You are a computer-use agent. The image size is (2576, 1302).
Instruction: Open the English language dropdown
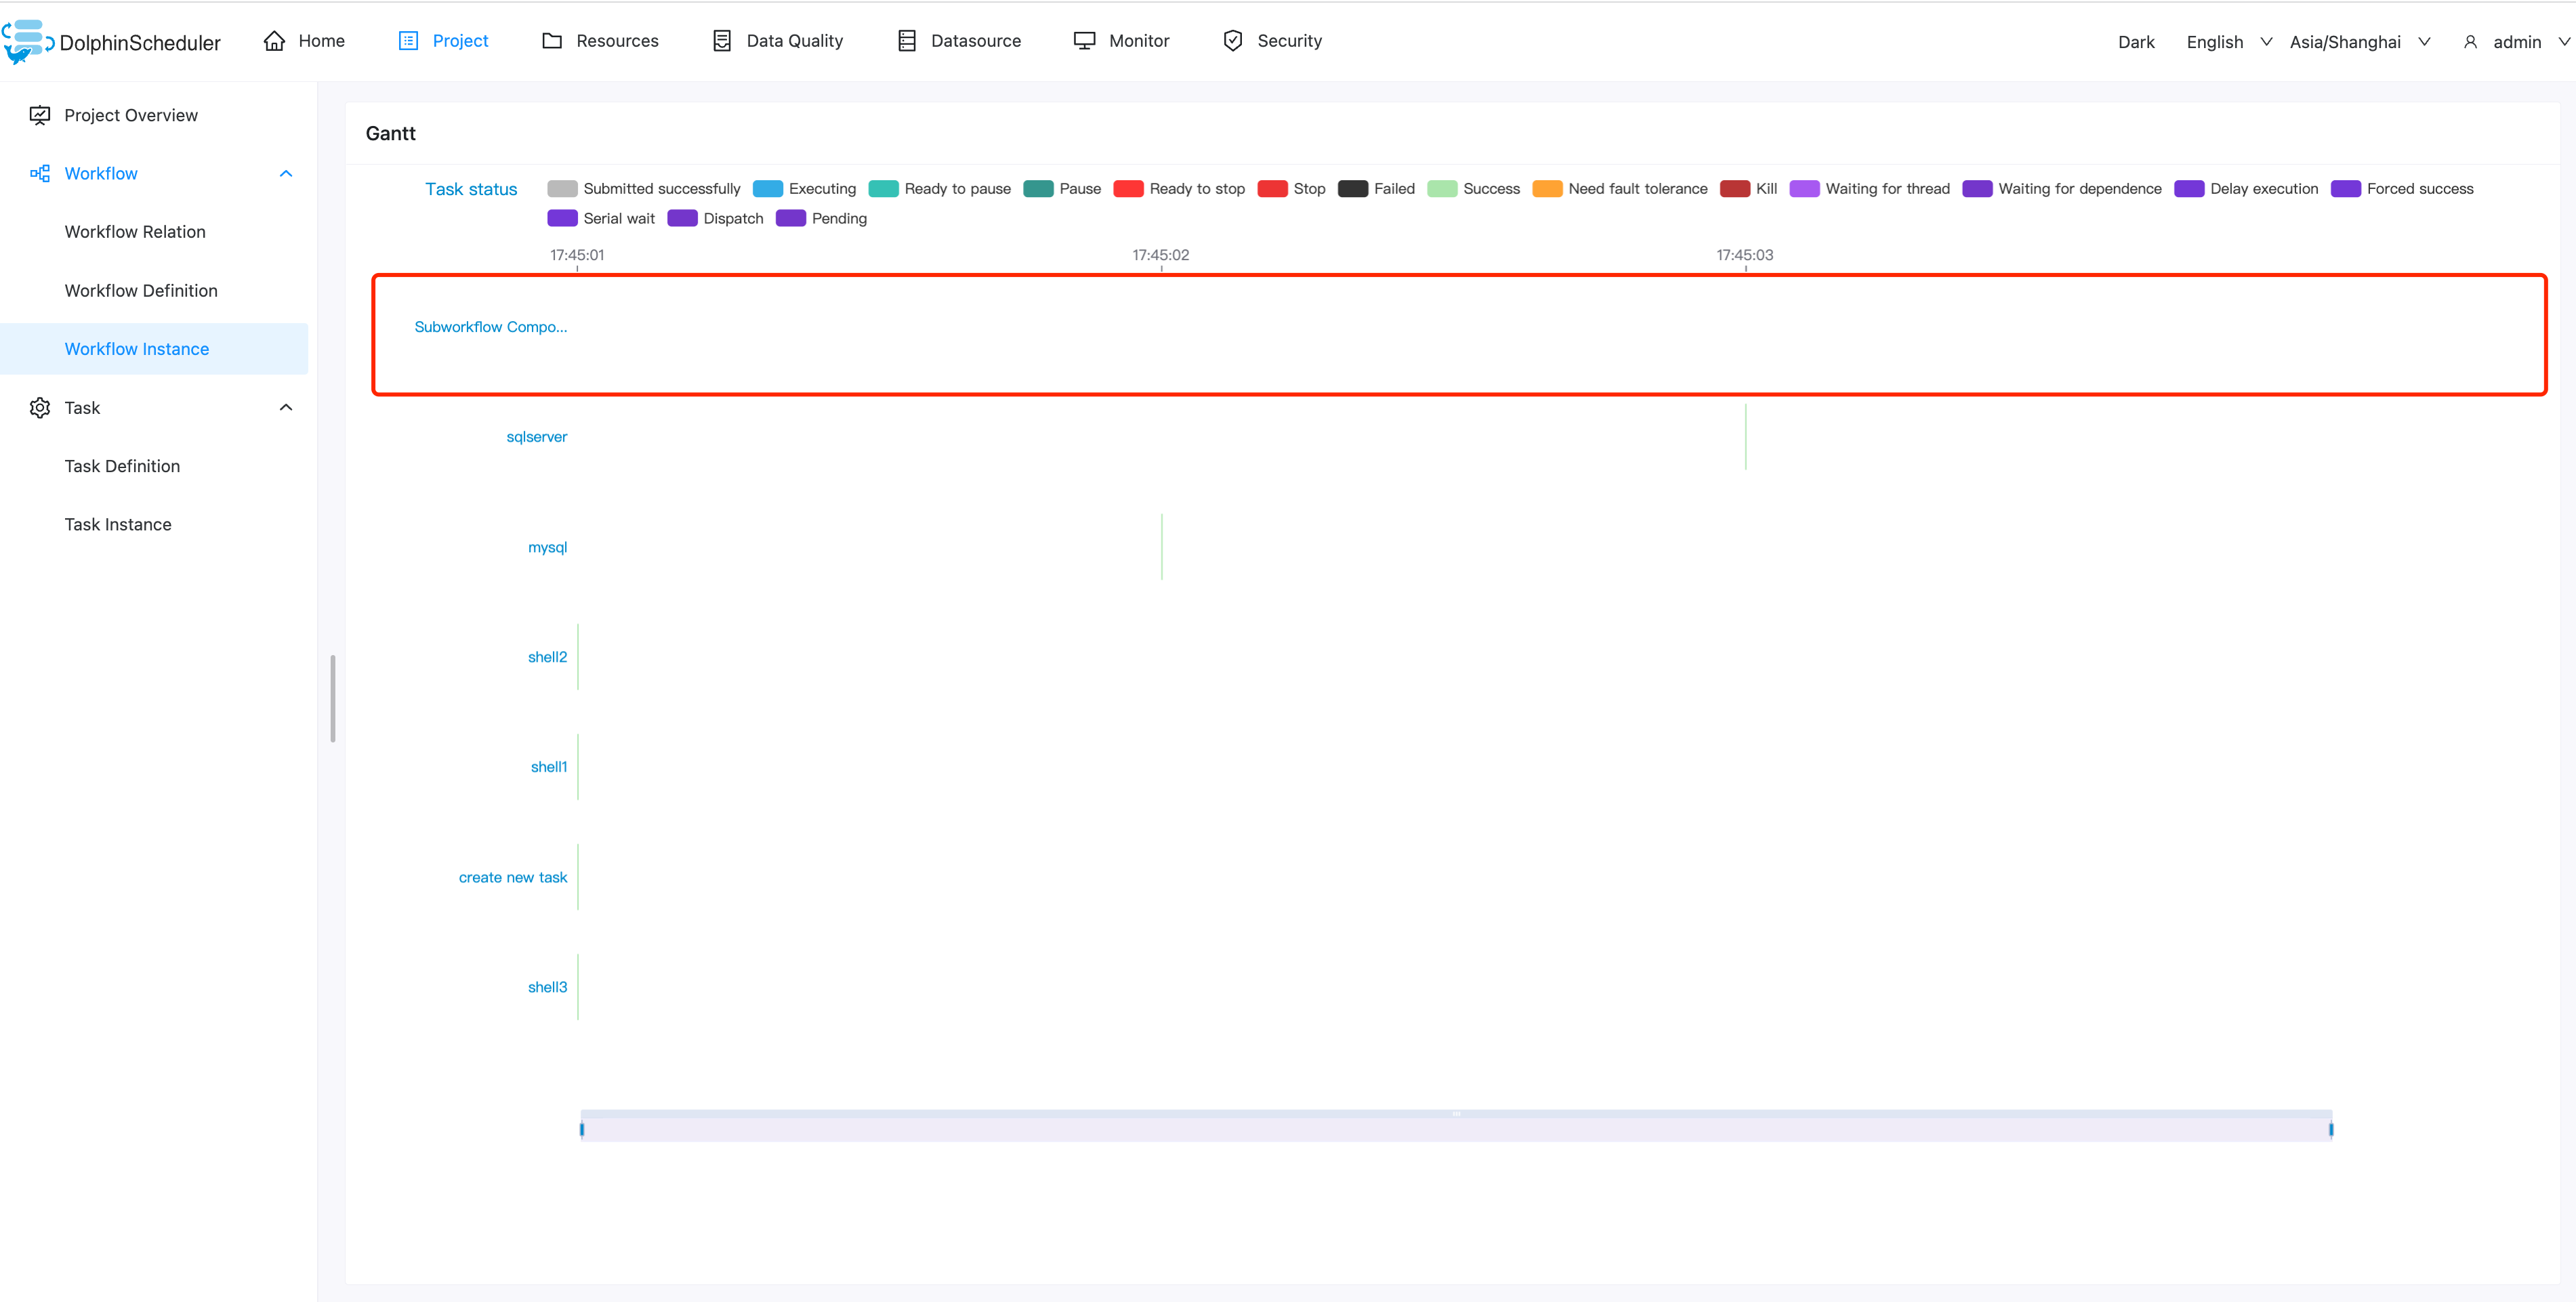tap(2229, 42)
